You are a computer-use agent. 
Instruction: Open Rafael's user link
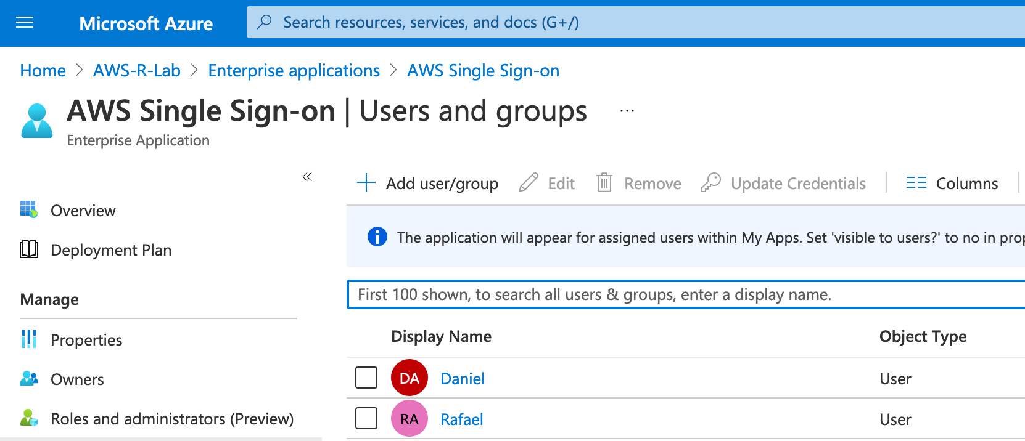[x=462, y=419]
